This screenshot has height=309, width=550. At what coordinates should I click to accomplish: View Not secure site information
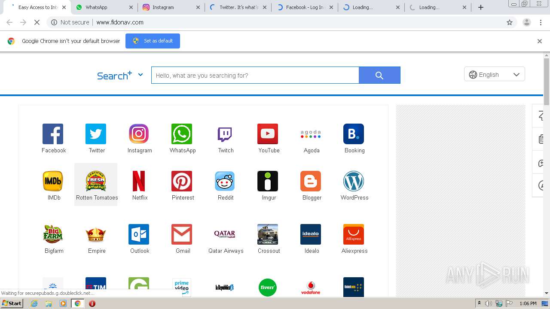pos(70,22)
